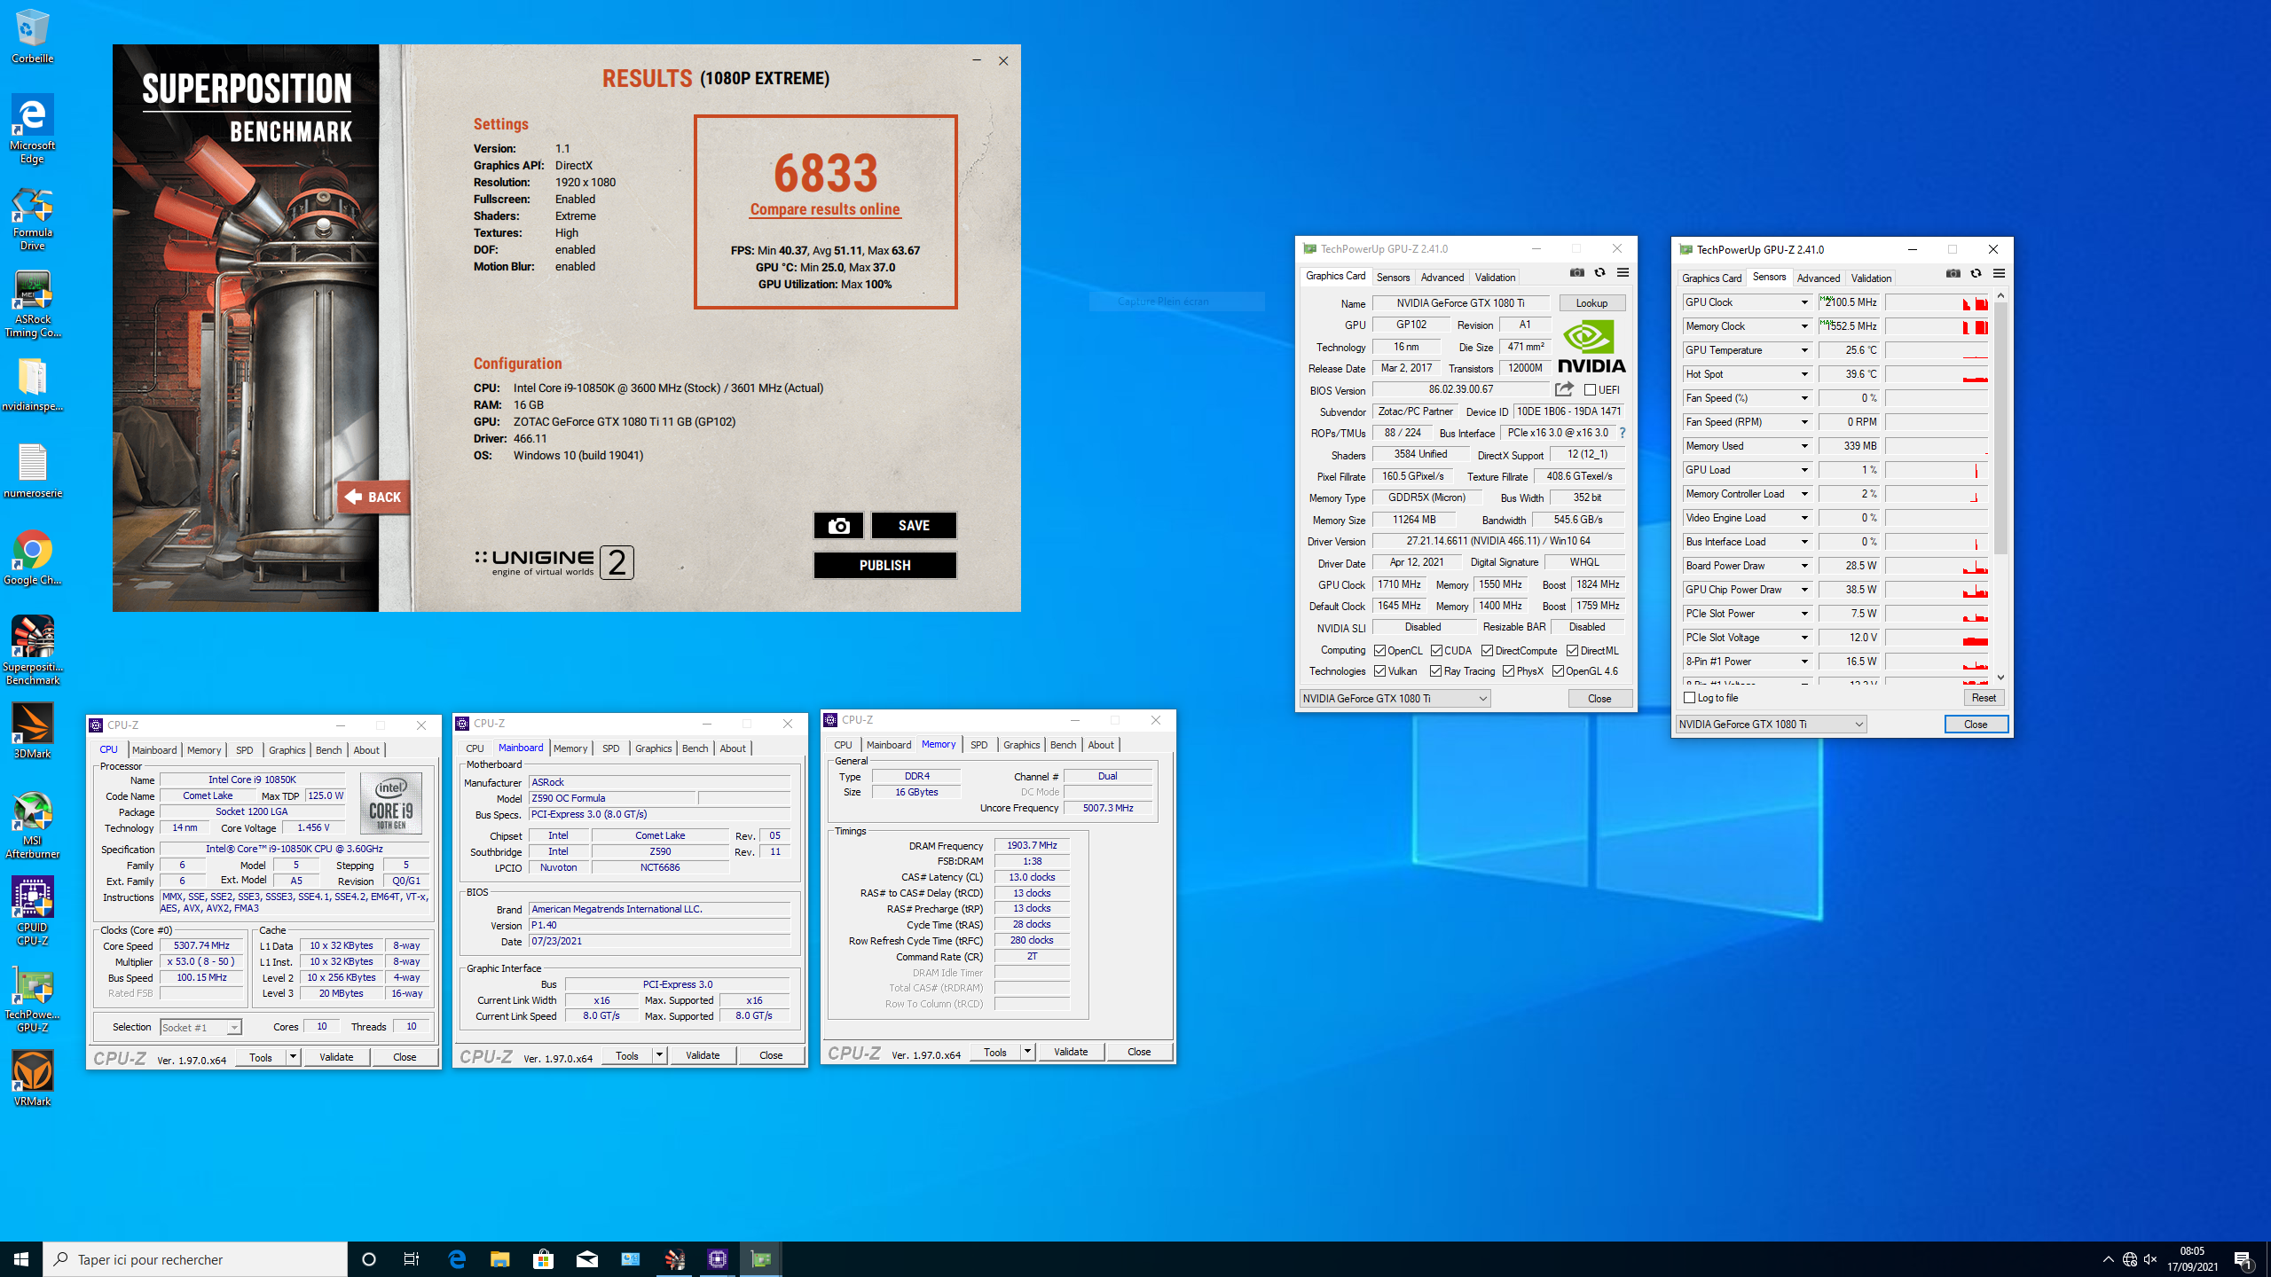Image resolution: width=2271 pixels, height=1277 pixels.
Task: Click the Compare results online link
Action: (x=825, y=209)
